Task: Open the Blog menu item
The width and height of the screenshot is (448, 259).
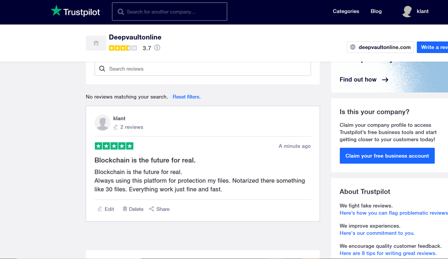Action: click(376, 11)
